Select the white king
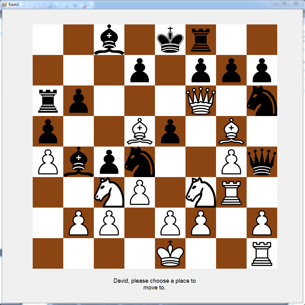Image resolution: width=305 pixels, height=305 pixels. coord(170,253)
